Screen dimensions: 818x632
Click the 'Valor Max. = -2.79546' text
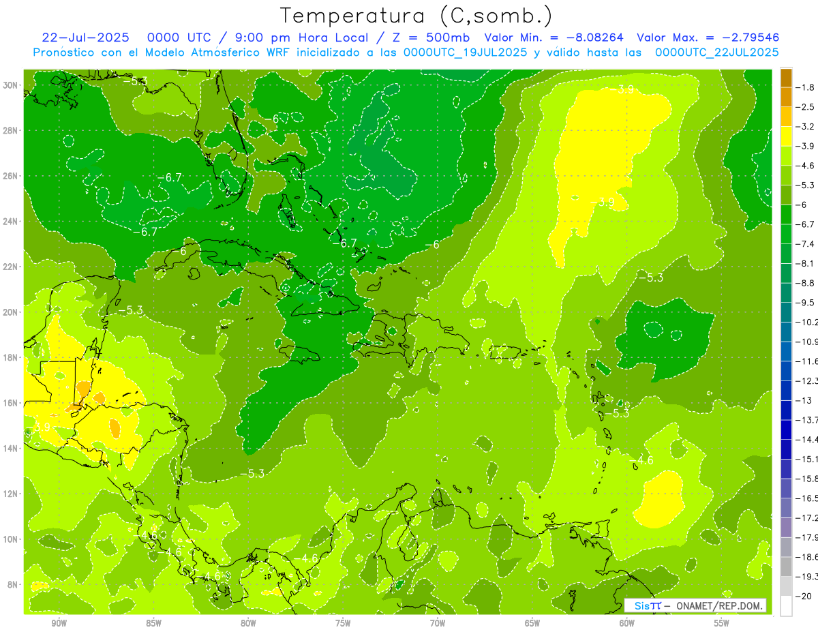708,37
